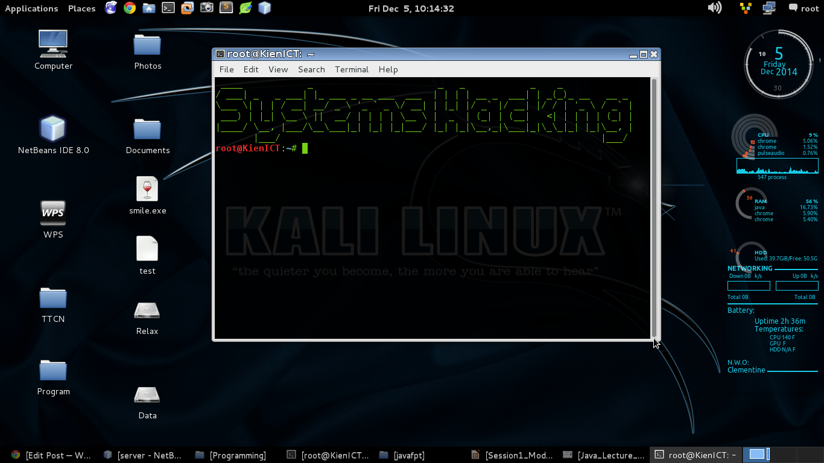Select smile.exe file on desktop
This screenshot has width=824, height=463.
click(x=147, y=196)
